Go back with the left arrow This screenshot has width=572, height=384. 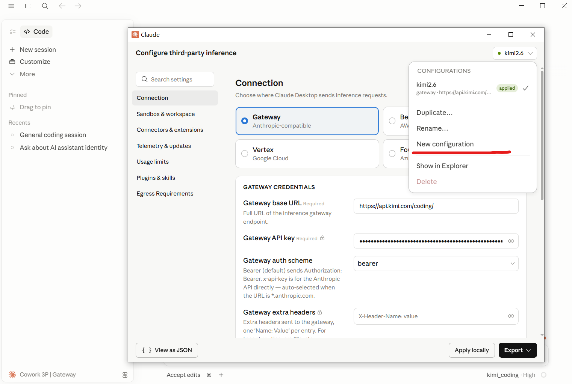pos(62,6)
